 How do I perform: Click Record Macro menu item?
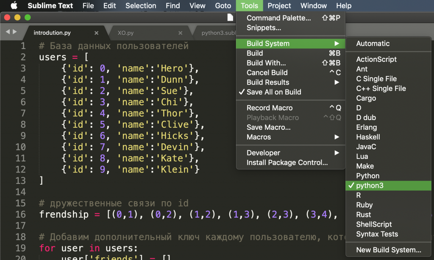pos(270,108)
